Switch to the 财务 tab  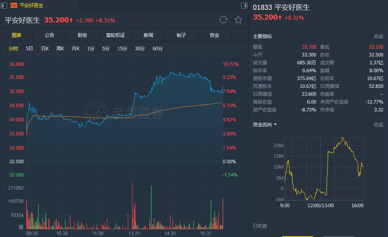[x=82, y=35]
